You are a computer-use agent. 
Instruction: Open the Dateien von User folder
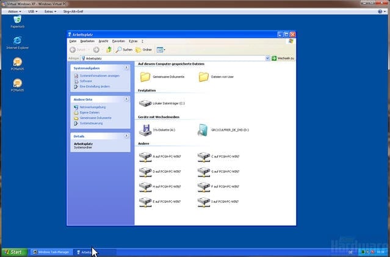pyautogui.click(x=216, y=77)
